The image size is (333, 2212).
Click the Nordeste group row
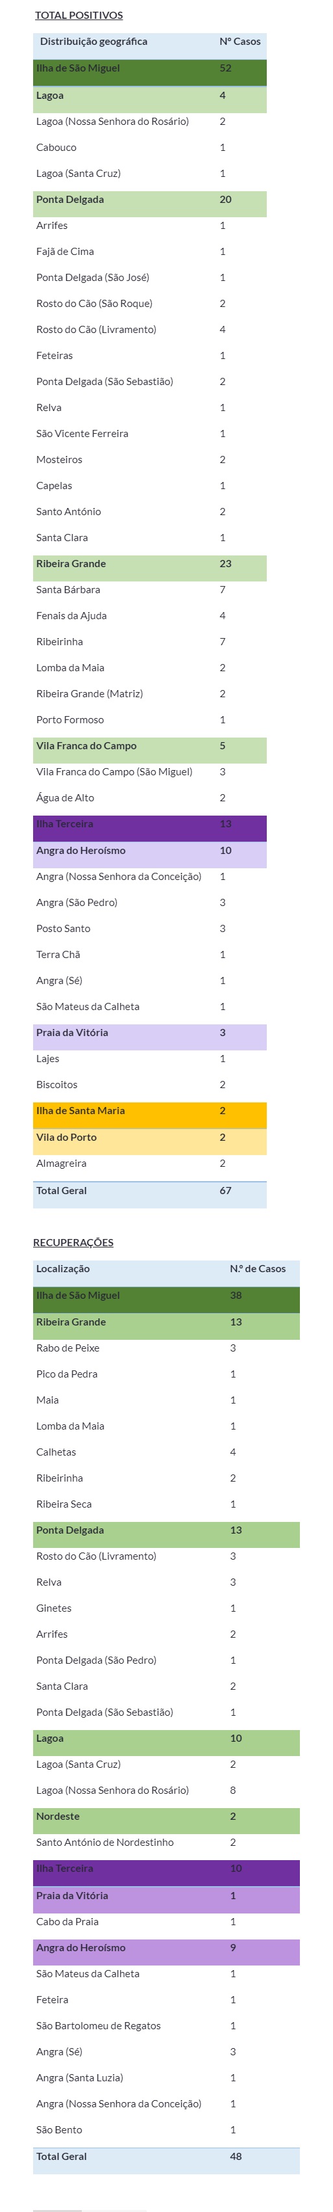pos(166,1816)
